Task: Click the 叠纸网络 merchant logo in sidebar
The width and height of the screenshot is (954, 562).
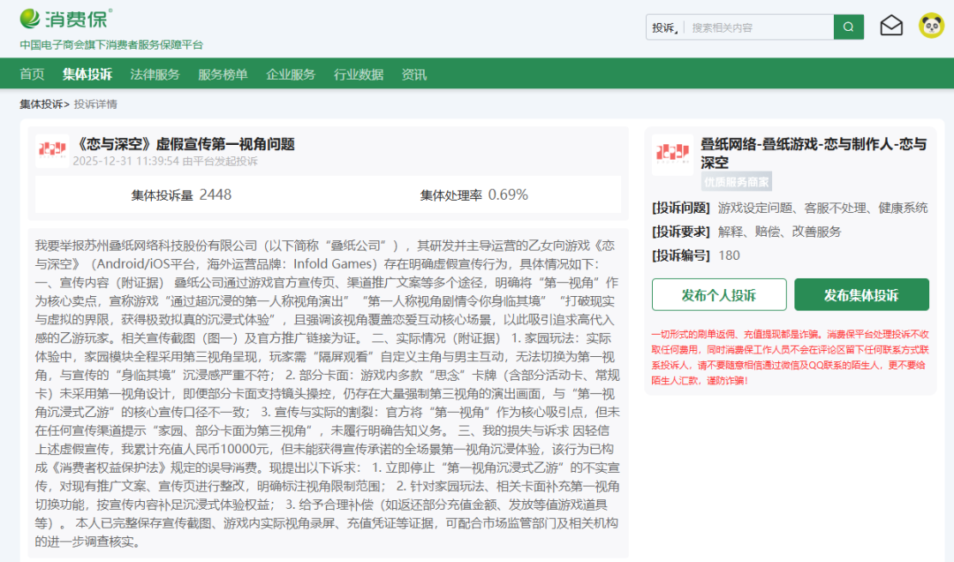Action: coord(672,155)
